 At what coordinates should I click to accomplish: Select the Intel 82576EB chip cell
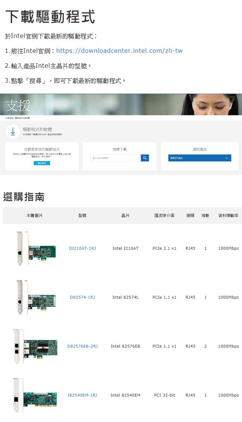(125, 346)
